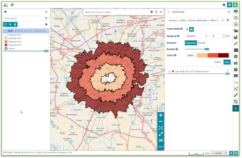Click the Colors help icon

pos(175,55)
